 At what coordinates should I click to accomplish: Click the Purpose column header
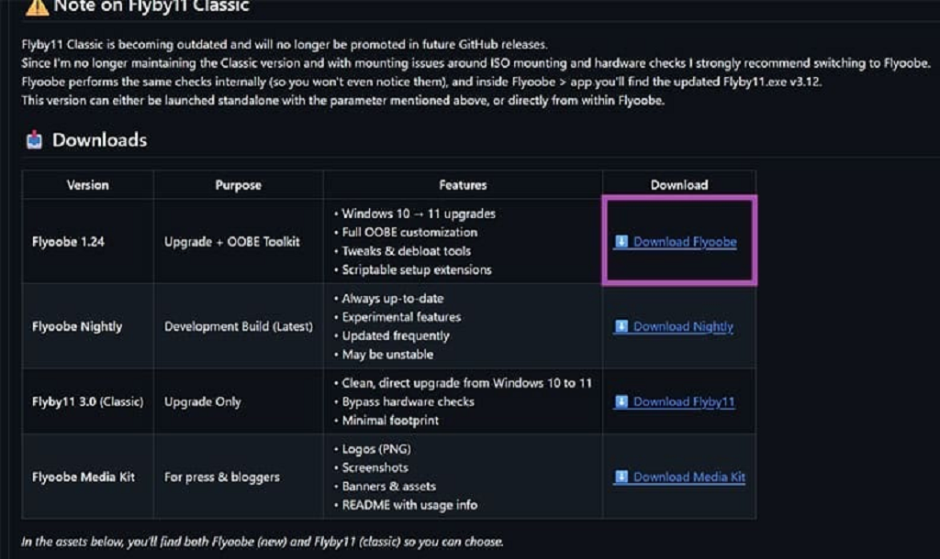238,184
